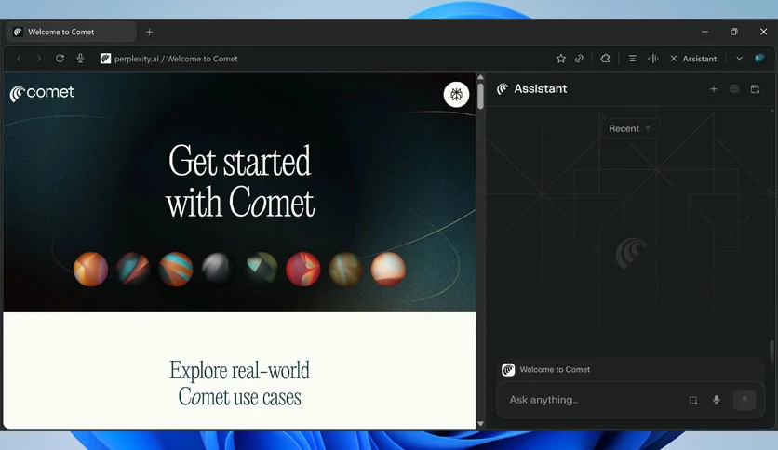Minimize the Comet browser window
Viewport: 778px width, 450px height.
coord(704,32)
